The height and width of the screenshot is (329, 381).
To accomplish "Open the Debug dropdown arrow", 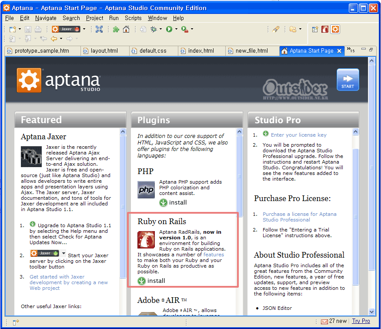I will click(x=160, y=29).
